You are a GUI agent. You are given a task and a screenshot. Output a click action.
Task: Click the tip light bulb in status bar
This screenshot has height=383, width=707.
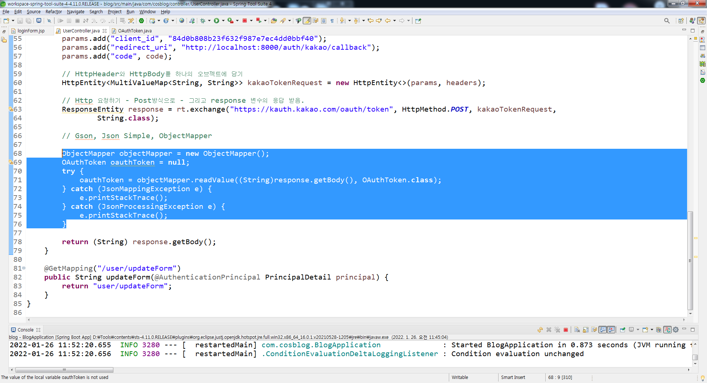click(x=703, y=378)
